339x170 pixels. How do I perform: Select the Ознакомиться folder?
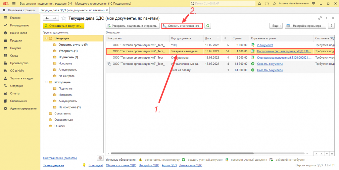click(x=64, y=120)
